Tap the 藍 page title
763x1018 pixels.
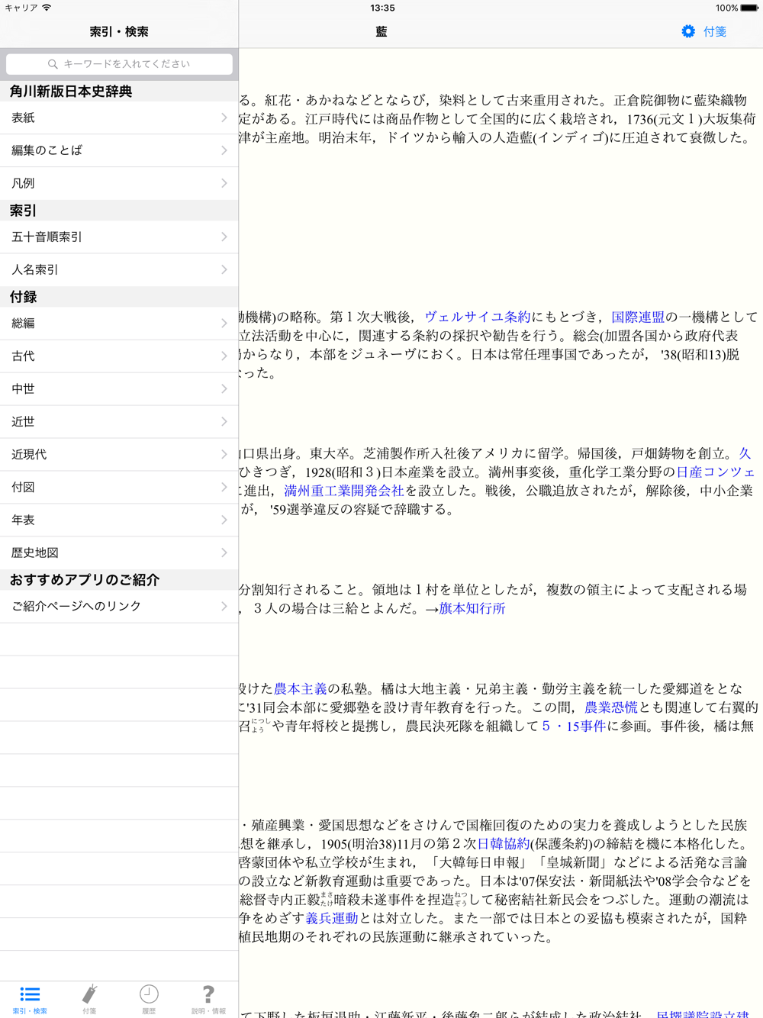[381, 31]
